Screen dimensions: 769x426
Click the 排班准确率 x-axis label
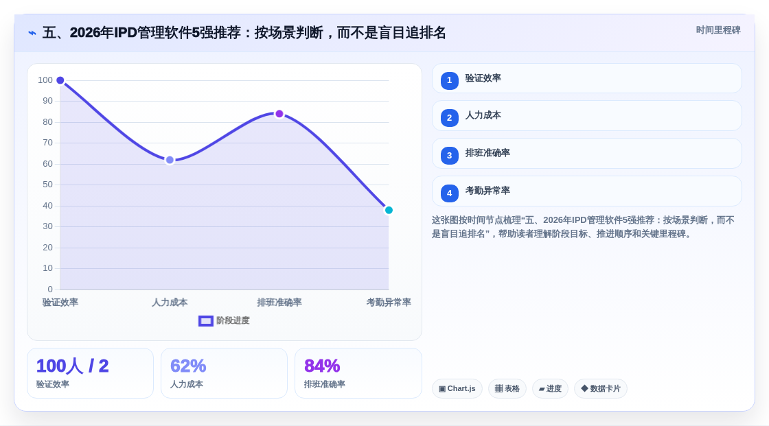(x=279, y=303)
